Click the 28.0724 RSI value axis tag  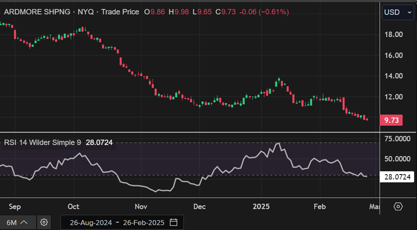pyautogui.click(x=397, y=177)
